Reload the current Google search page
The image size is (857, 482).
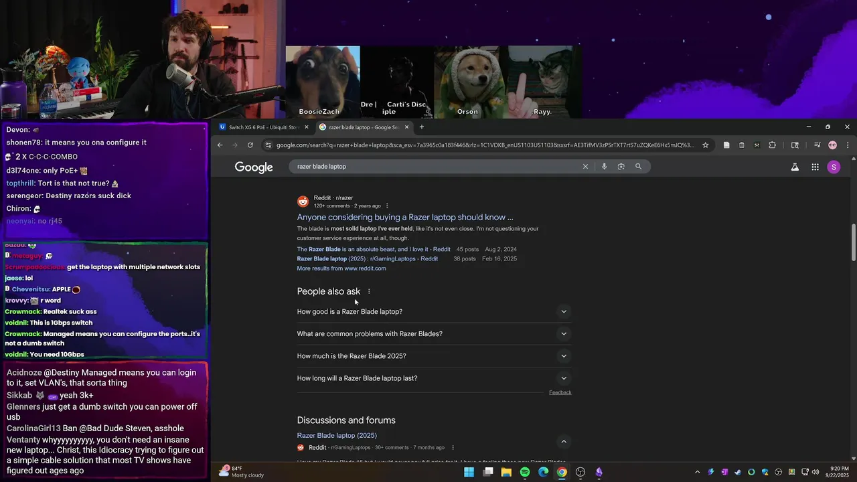pos(250,145)
